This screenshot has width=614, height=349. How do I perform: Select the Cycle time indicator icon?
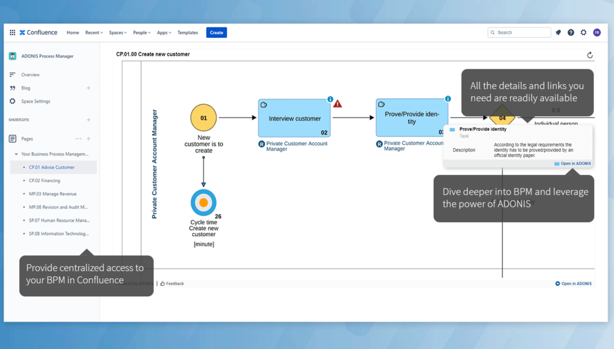tap(204, 203)
